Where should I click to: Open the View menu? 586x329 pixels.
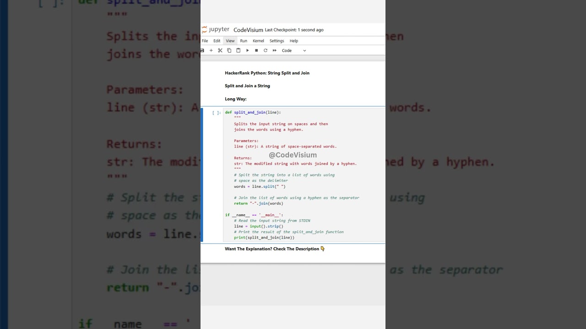pyautogui.click(x=230, y=41)
